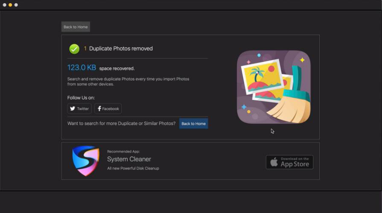Screen dimensions: 382x213
Task: Click the Follow Us on label
Action: 81,98
